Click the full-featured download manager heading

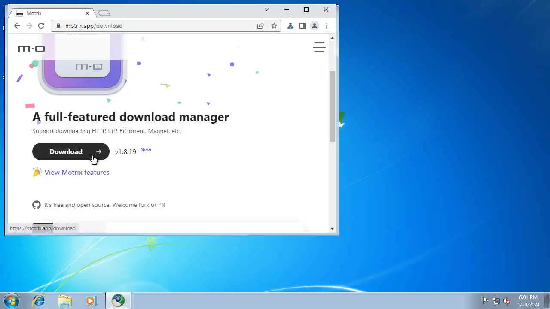click(x=131, y=117)
